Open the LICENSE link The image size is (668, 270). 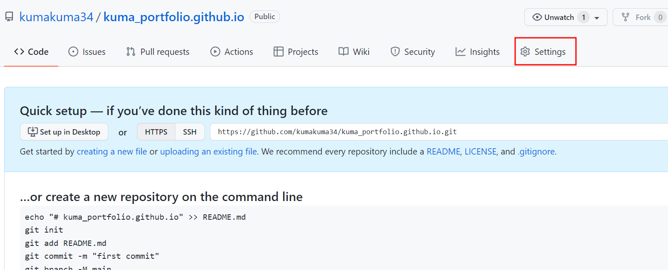(481, 152)
